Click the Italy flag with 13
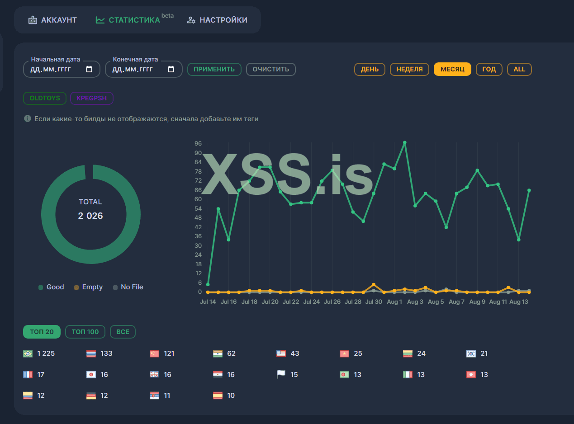This screenshot has height=424, width=574. pyautogui.click(x=408, y=375)
